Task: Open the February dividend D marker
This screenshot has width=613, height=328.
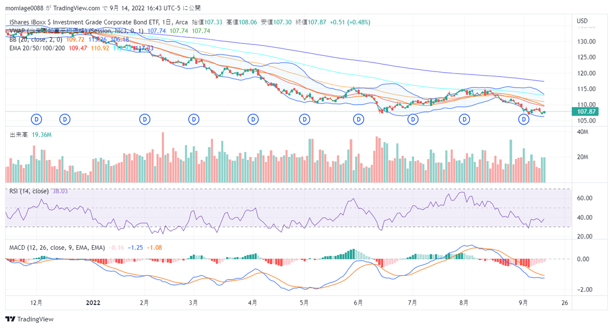Action: tap(145, 119)
